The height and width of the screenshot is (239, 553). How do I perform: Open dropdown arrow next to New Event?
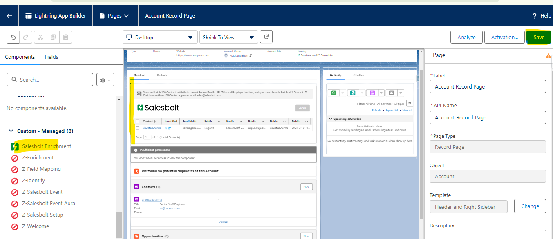(381, 93)
